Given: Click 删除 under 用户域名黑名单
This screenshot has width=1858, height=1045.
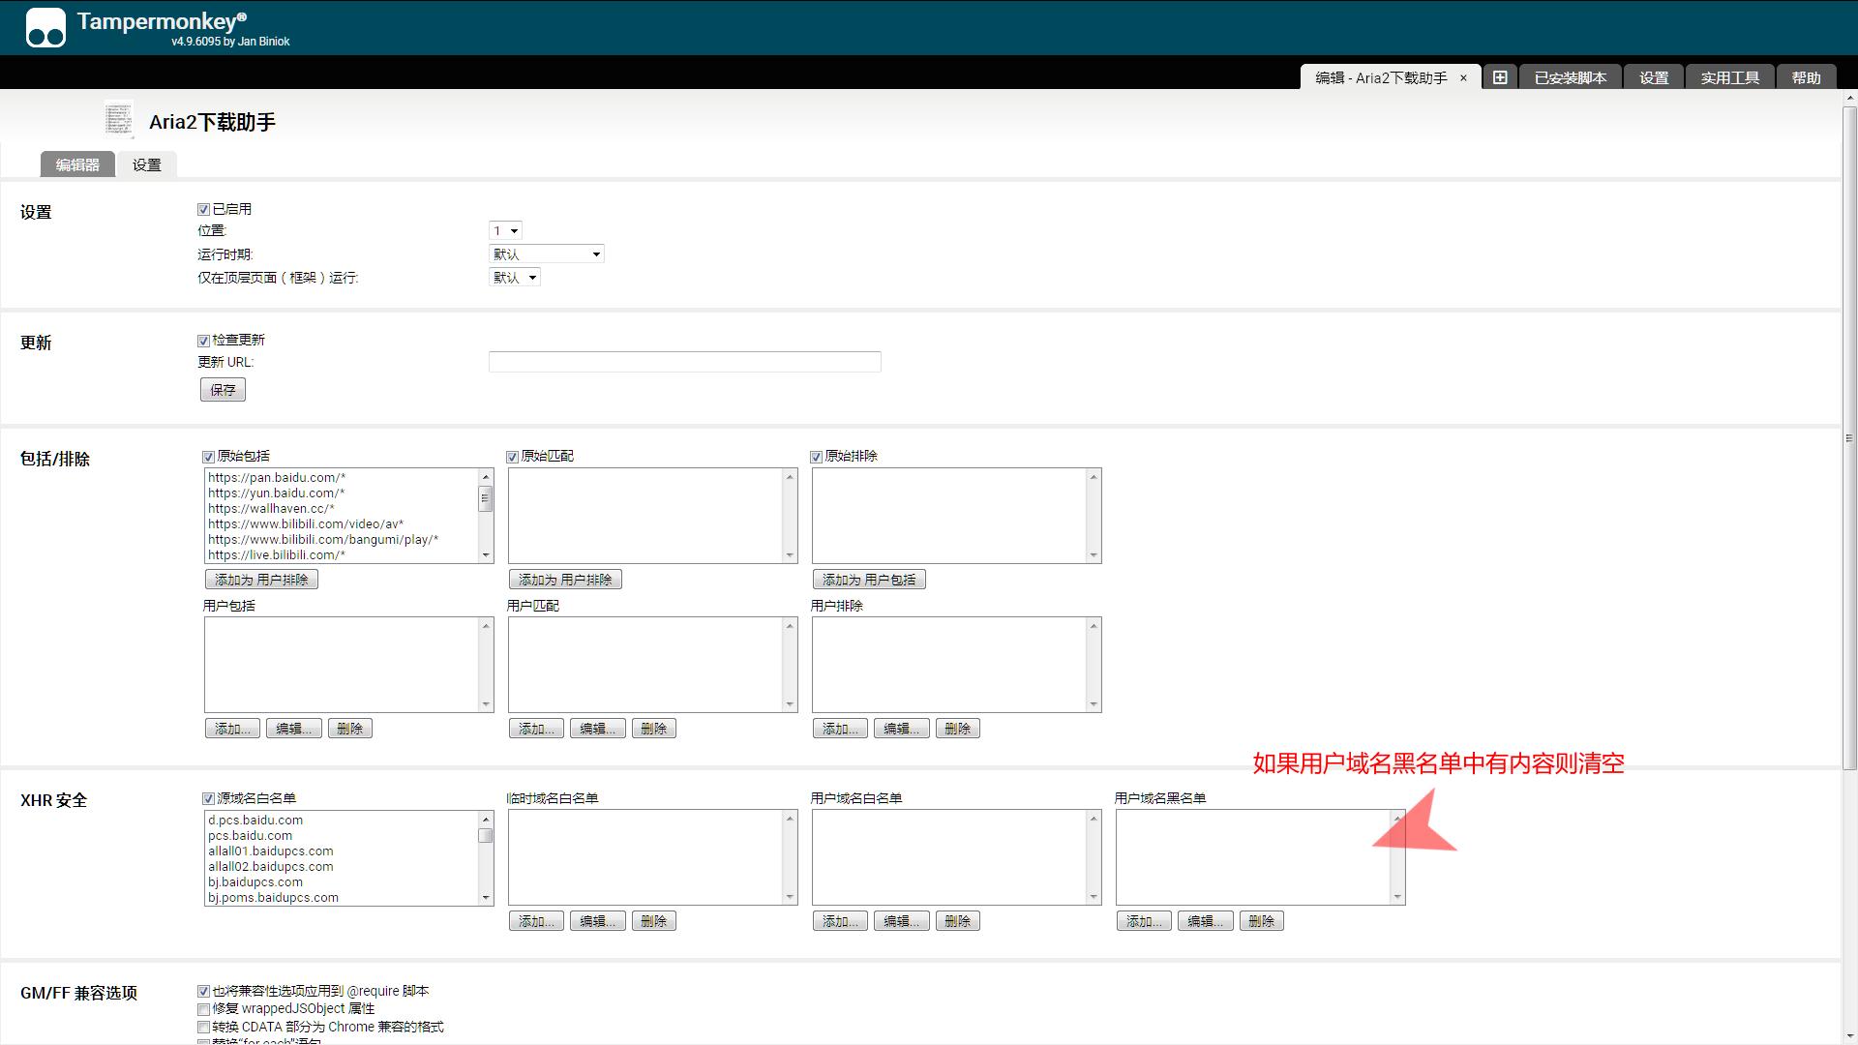Looking at the screenshot, I should 1262,921.
